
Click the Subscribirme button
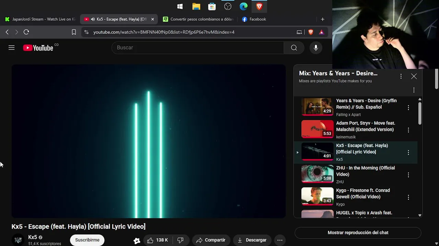tap(87, 240)
